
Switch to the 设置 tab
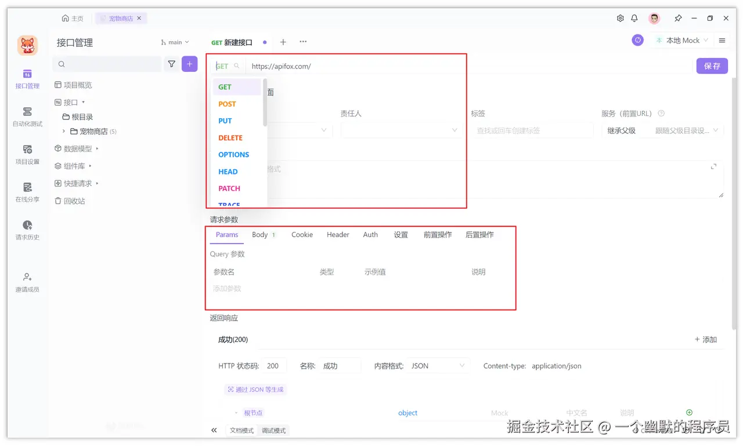click(401, 235)
